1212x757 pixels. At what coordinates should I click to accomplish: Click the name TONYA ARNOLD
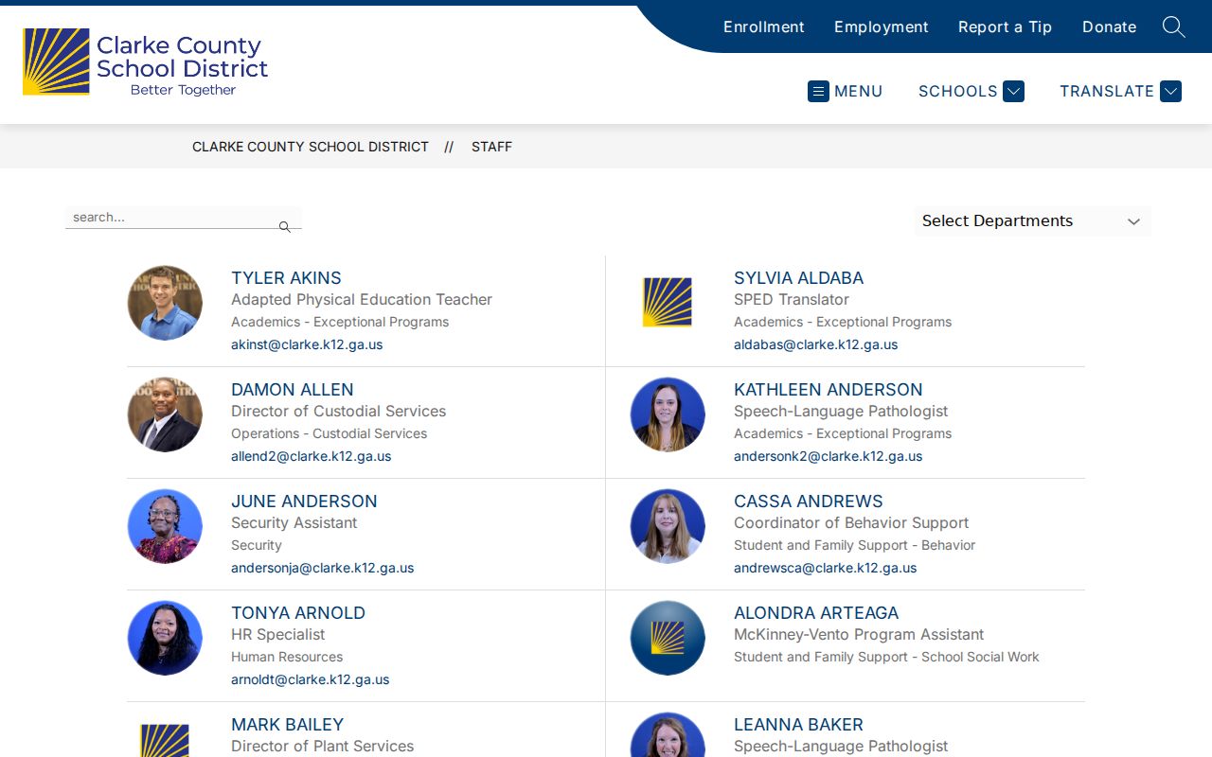(x=298, y=613)
